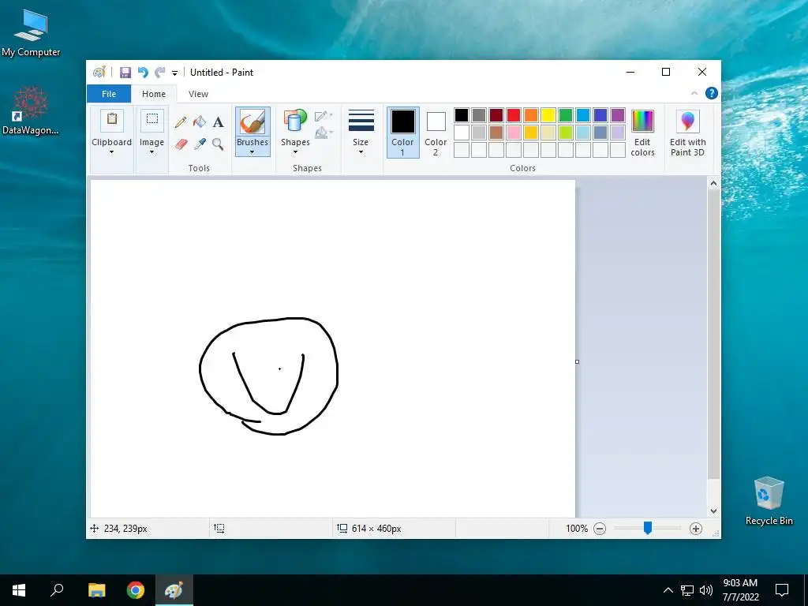808x606 pixels.
Task: Pick the pink color swatch
Action: [514, 133]
